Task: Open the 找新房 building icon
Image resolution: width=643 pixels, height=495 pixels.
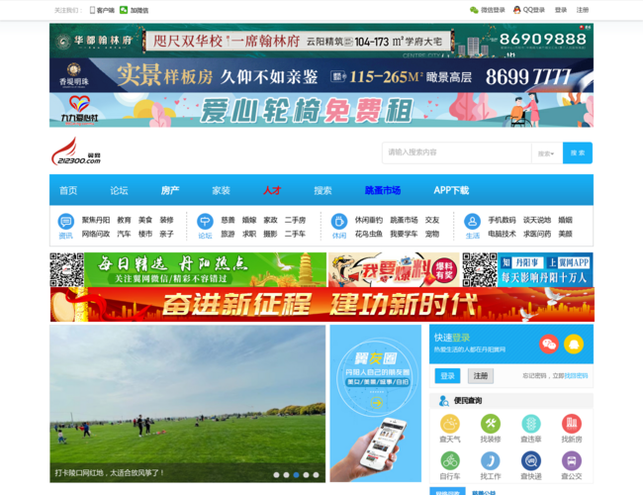Action: click(572, 425)
